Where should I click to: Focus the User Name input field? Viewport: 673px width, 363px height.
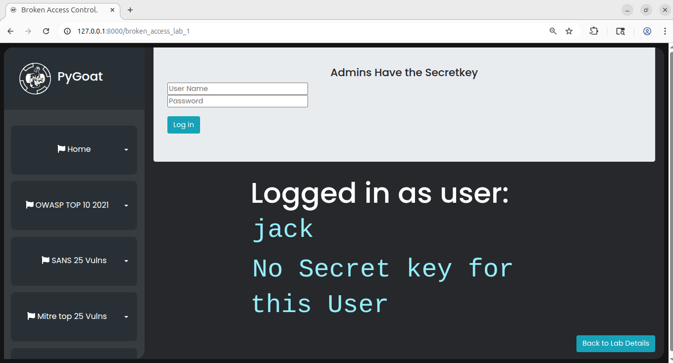tap(238, 89)
